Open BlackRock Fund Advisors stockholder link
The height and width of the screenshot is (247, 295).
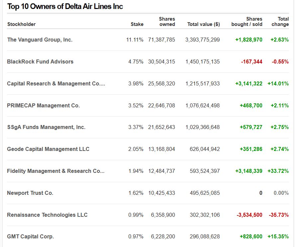40,62
